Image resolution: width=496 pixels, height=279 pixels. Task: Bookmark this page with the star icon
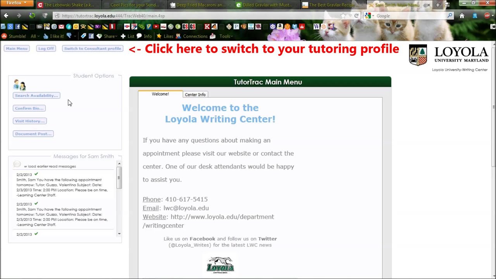click(x=343, y=15)
